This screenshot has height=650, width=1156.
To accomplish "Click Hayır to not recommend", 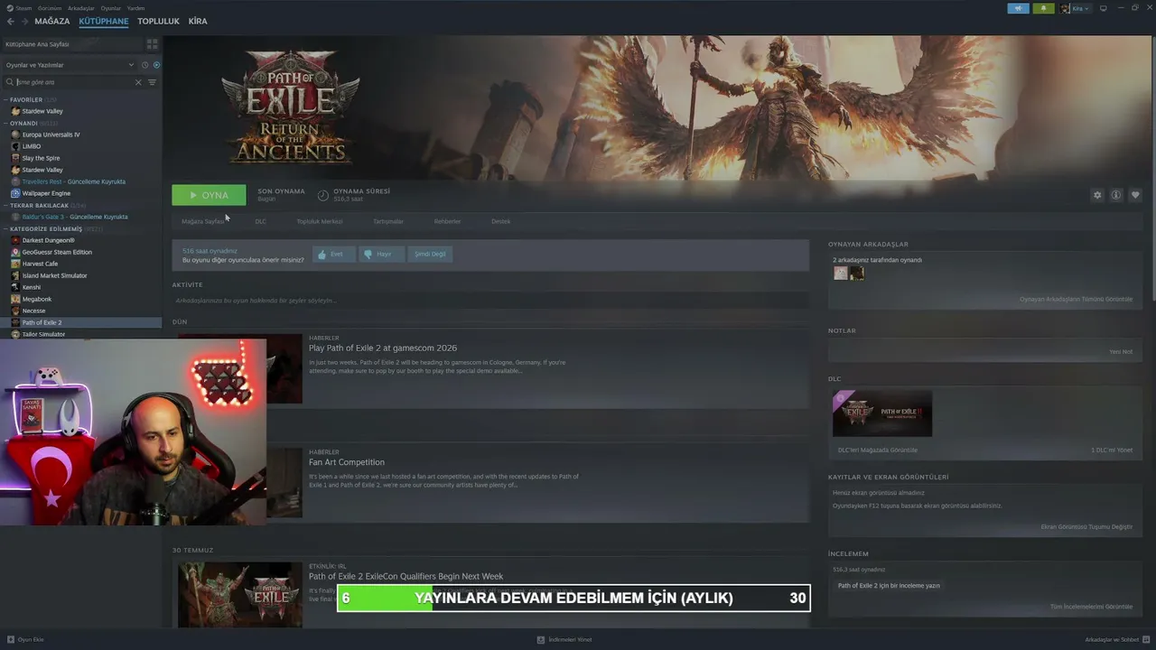I will (x=380, y=255).
